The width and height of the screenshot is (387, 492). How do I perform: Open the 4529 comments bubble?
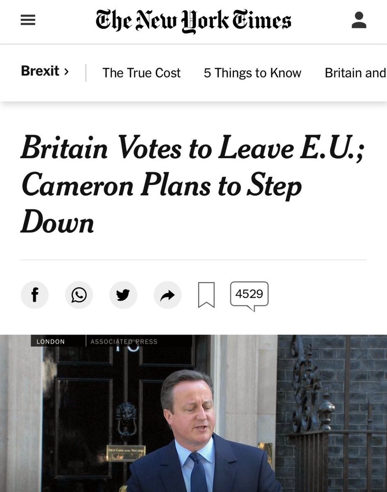pos(249,294)
